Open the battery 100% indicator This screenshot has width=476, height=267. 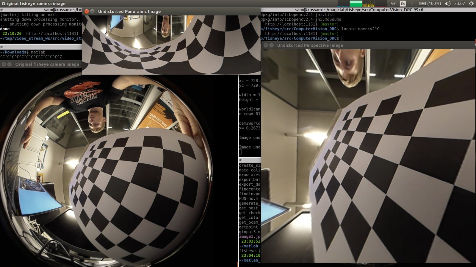[x=430, y=4]
